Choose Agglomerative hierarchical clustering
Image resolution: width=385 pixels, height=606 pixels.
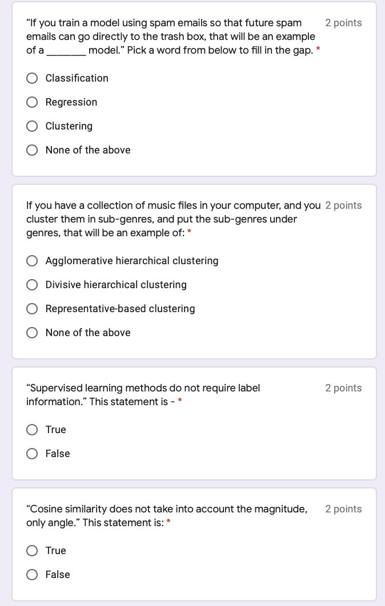point(33,261)
